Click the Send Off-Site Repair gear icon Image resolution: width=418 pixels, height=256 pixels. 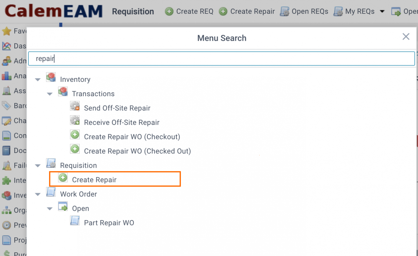pyautogui.click(x=75, y=106)
